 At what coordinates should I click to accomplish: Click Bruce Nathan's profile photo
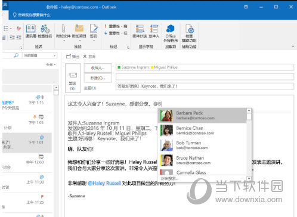point(166,160)
